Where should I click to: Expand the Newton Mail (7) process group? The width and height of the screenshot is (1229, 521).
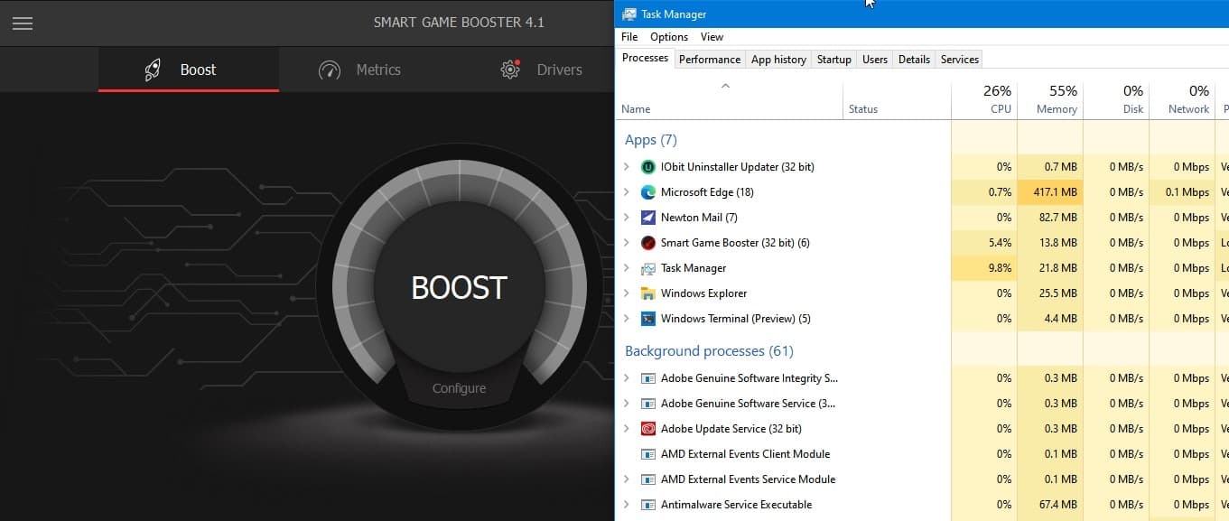coord(627,218)
